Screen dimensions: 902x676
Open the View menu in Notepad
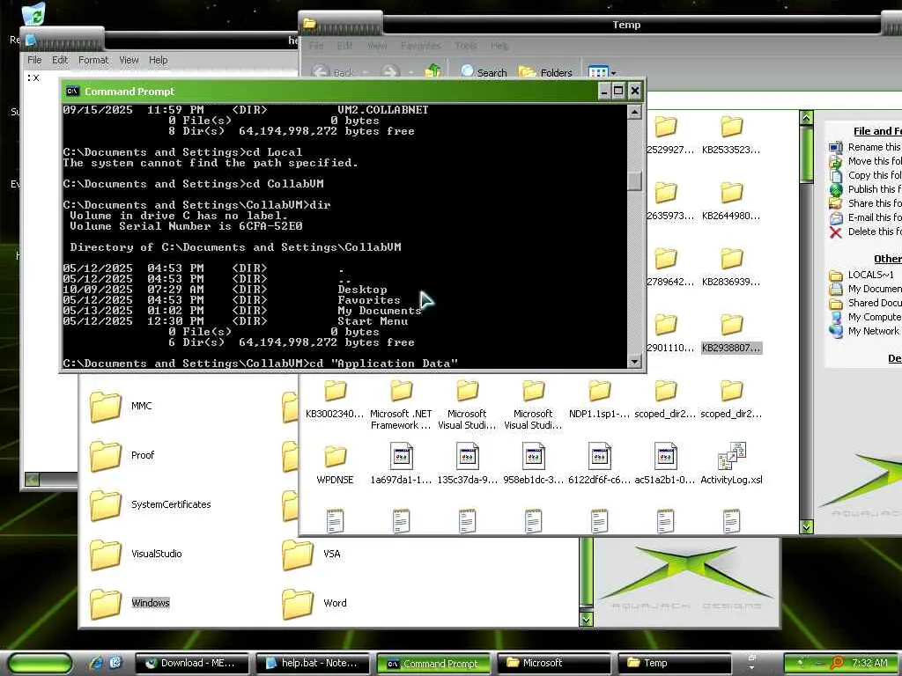[x=129, y=60]
